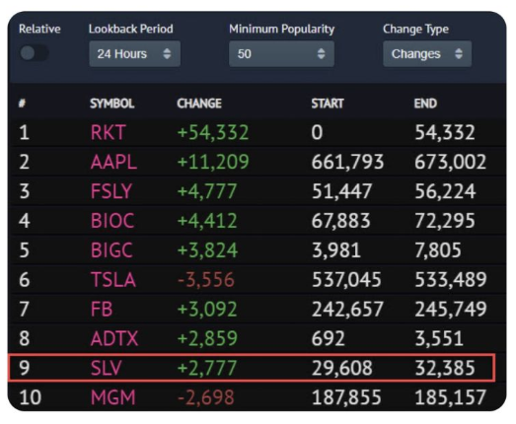Open the TSLA symbol link
The height and width of the screenshot is (424, 516).
click(x=112, y=280)
